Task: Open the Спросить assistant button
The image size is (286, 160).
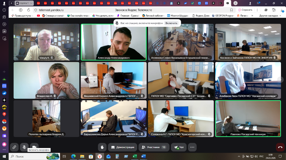Action: click(x=245, y=10)
